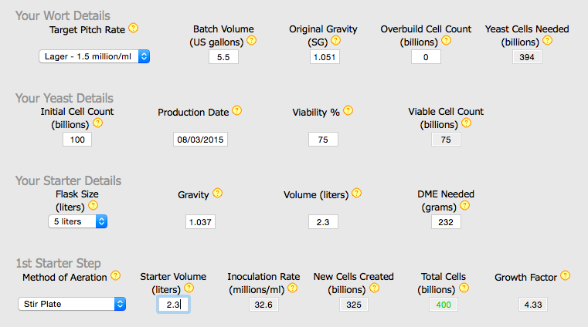Show help for Original Gravity

pyautogui.click(x=335, y=40)
